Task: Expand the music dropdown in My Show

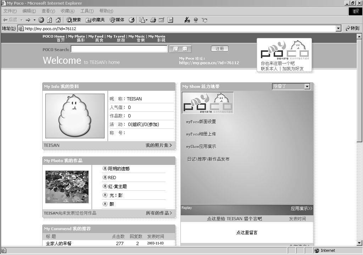Action: coord(307,87)
